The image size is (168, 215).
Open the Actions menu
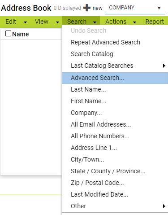pyautogui.click(x=116, y=22)
